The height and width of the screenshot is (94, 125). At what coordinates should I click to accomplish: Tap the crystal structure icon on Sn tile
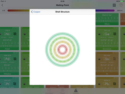coord(115,59)
